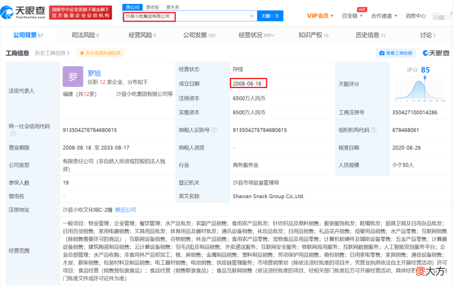Viewport: 453px width, 287px height.
Task: Switch to 历史信息 tab
Action: coord(371,35)
